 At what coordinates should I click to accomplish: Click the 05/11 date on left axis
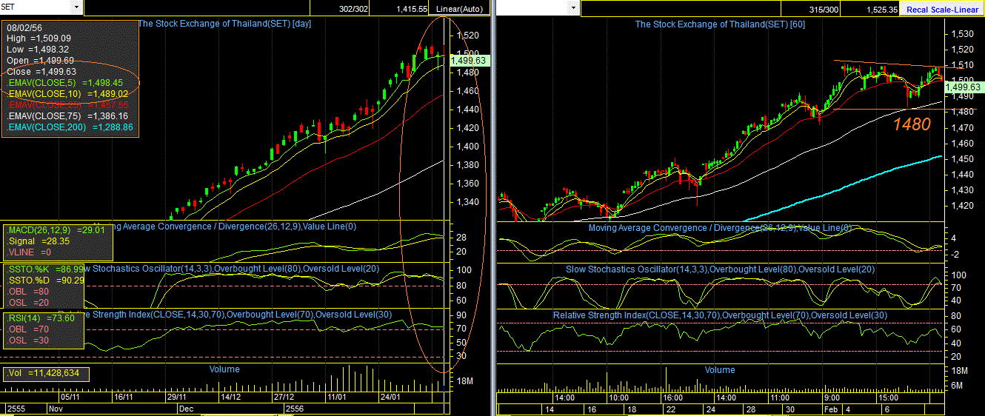[x=70, y=397]
